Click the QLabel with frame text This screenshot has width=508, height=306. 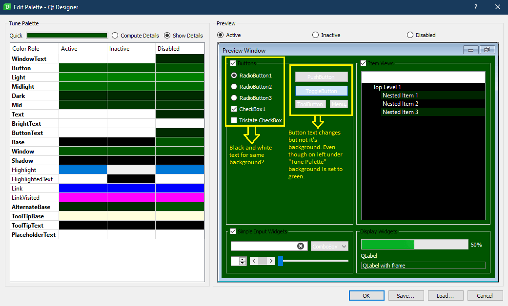click(x=384, y=266)
